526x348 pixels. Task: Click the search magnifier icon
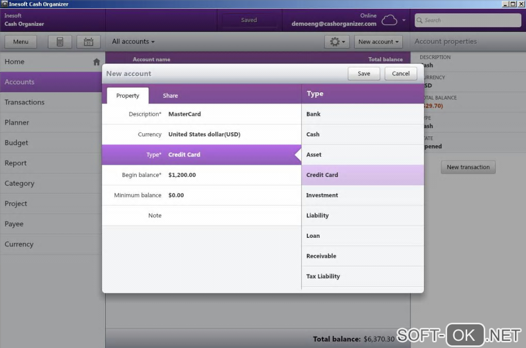pos(419,20)
